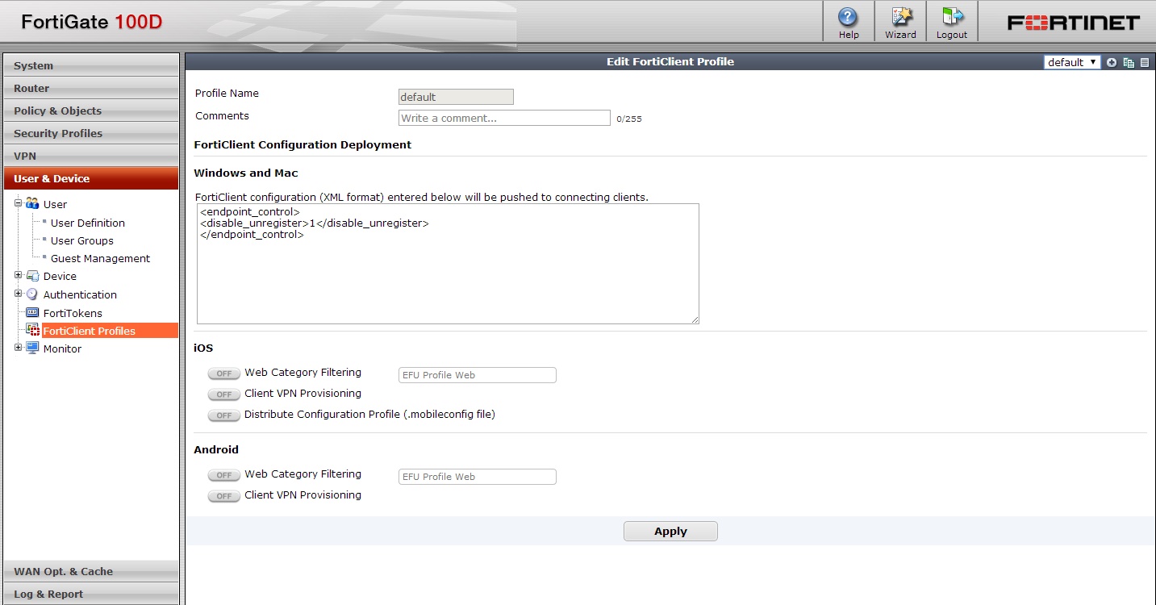Image resolution: width=1156 pixels, height=605 pixels.
Task: Click the Apply button
Action: click(x=670, y=531)
